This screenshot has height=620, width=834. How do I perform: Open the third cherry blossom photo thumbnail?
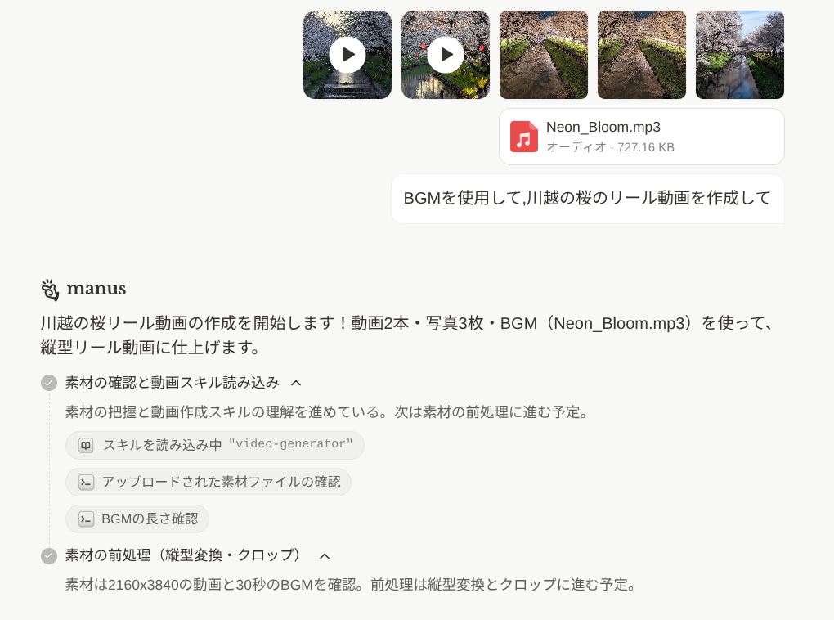pos(544,55)
